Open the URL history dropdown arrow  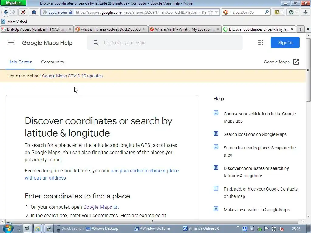coord(217,12)
